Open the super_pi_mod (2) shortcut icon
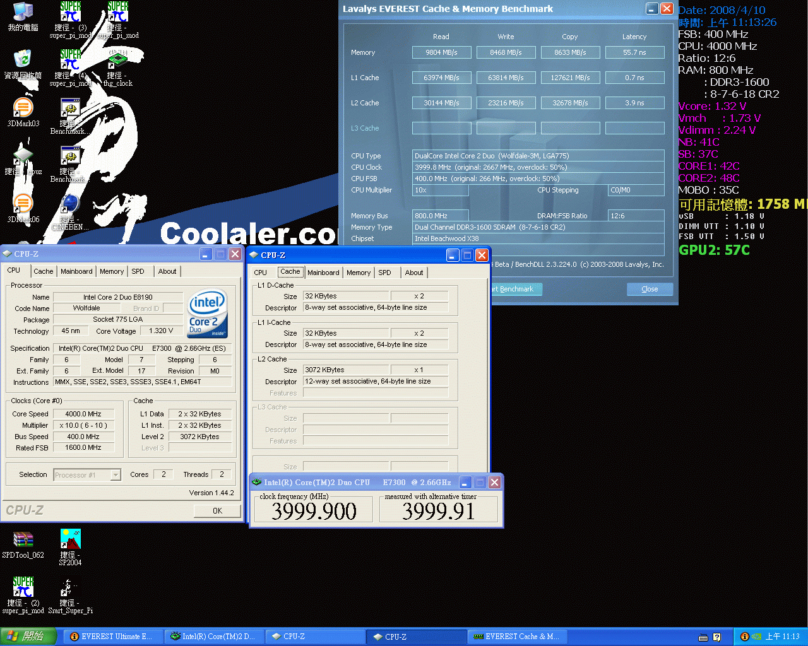The image size is (808, 646). coord(23,596)
